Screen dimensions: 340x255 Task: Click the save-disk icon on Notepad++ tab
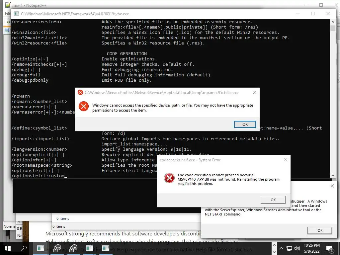(x=7, y=30)
